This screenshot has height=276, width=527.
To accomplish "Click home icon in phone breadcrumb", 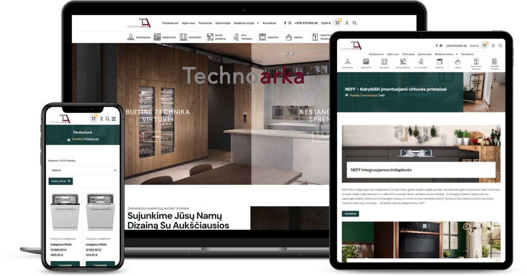I will click(68, 140).
